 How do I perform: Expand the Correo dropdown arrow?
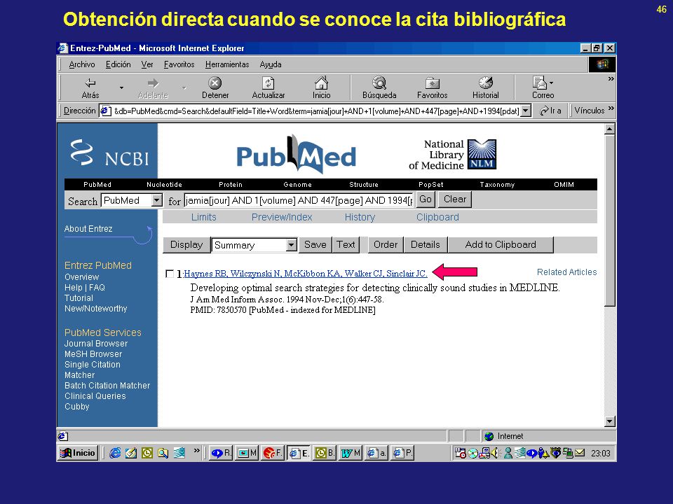pyautogui.click(x=552, y=83)
